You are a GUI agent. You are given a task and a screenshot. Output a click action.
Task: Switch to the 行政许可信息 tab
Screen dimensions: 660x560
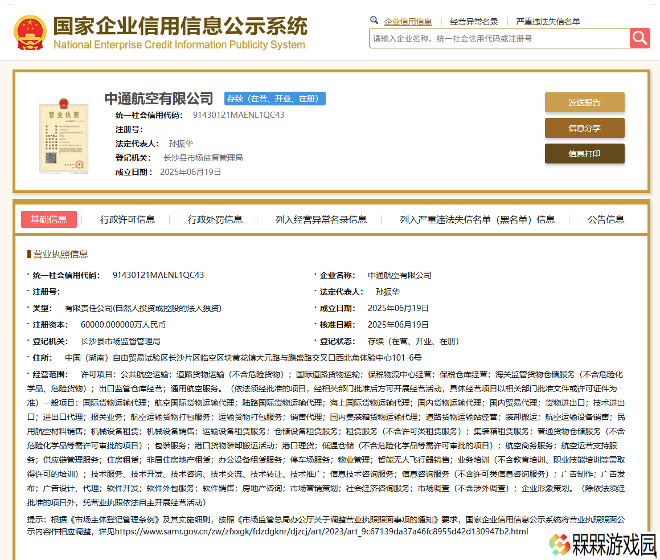[127, 219]
